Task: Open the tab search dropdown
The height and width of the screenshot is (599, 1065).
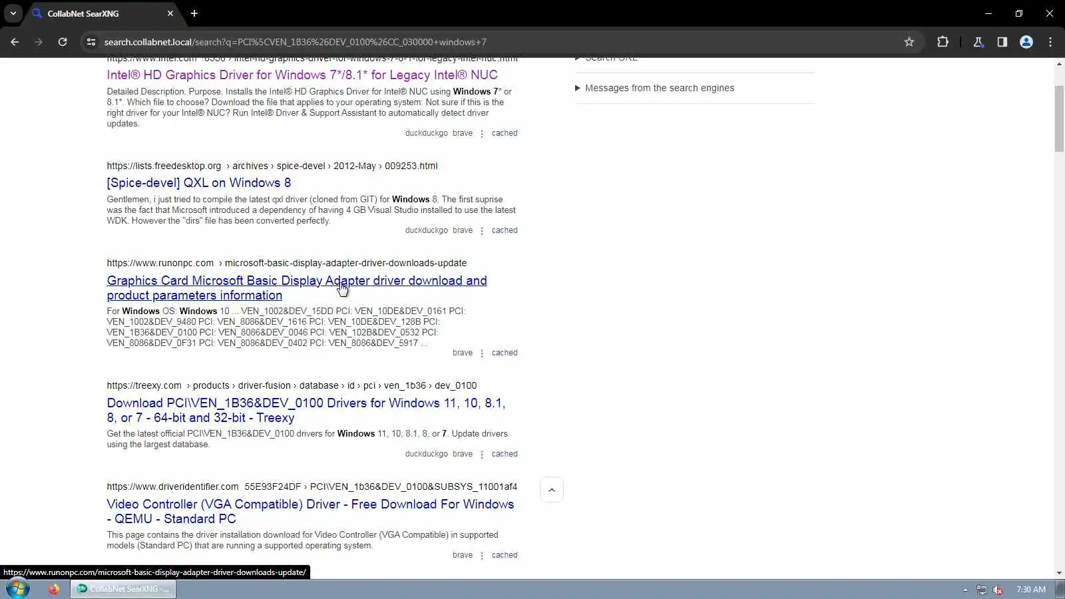Action: (x=13, y=13)
